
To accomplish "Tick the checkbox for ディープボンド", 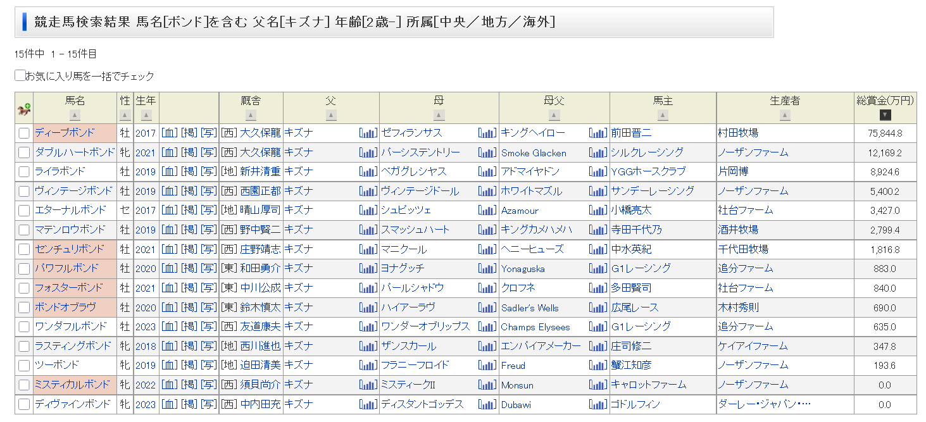I will coord(24,133).
